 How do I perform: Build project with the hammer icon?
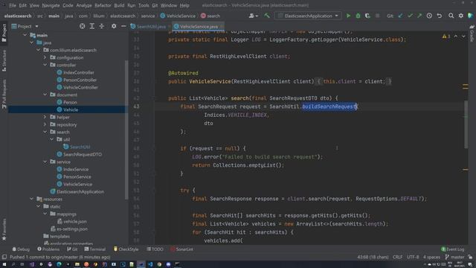point(267,16)
